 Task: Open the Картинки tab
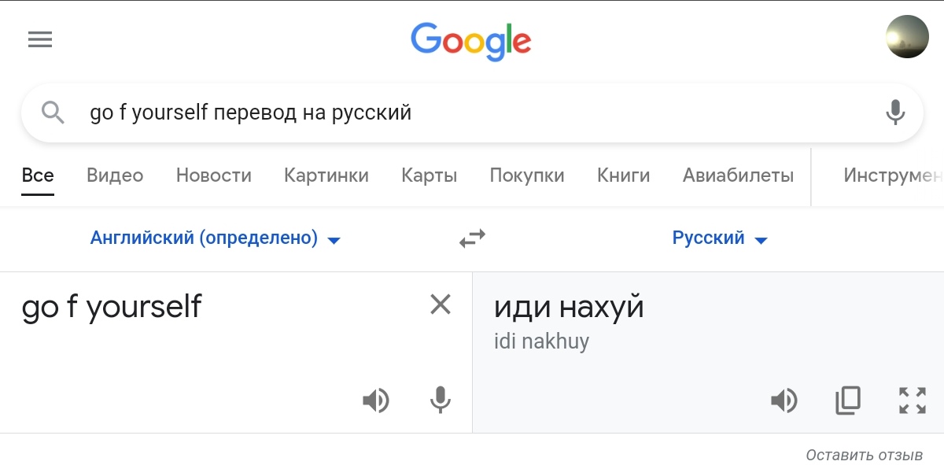(326, 175)
